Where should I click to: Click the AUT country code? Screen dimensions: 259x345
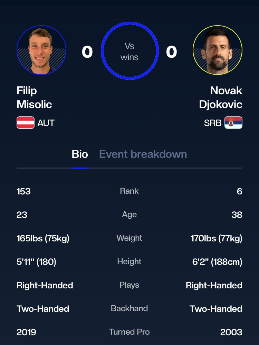(46, 123)
